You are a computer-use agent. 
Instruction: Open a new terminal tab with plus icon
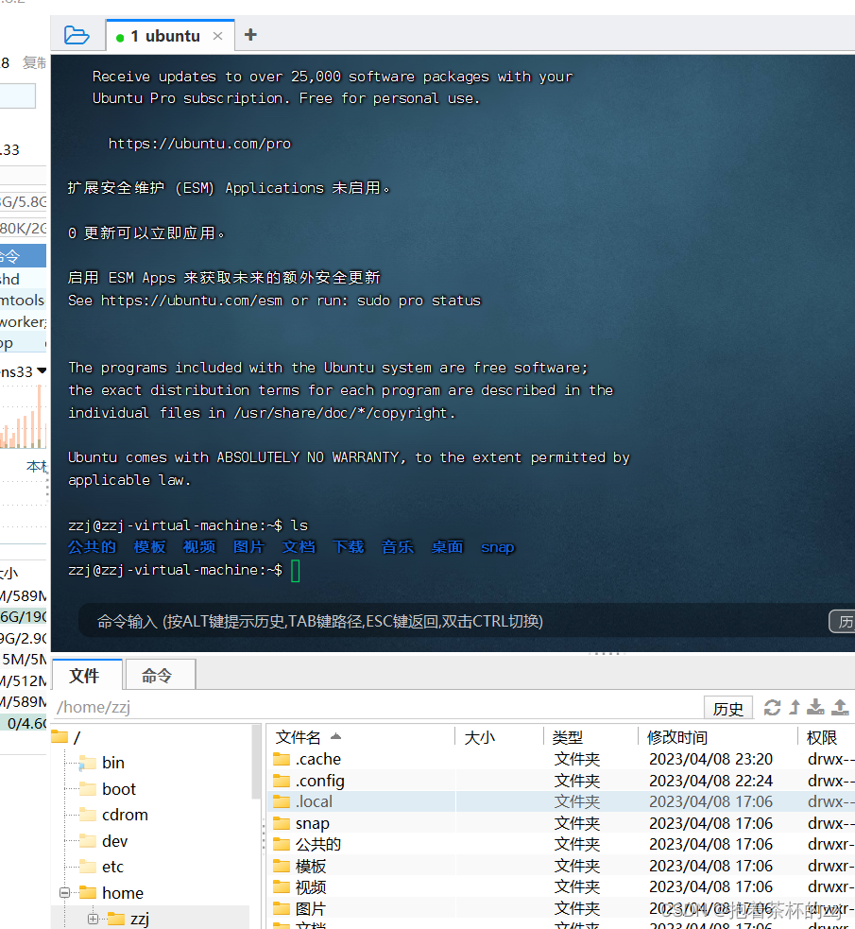point(248,34)
